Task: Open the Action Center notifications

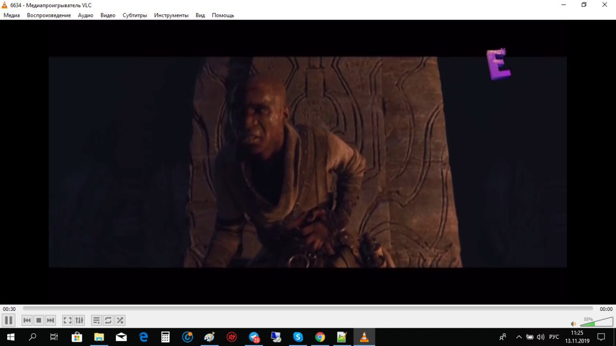Action: (x=601, y=337)
